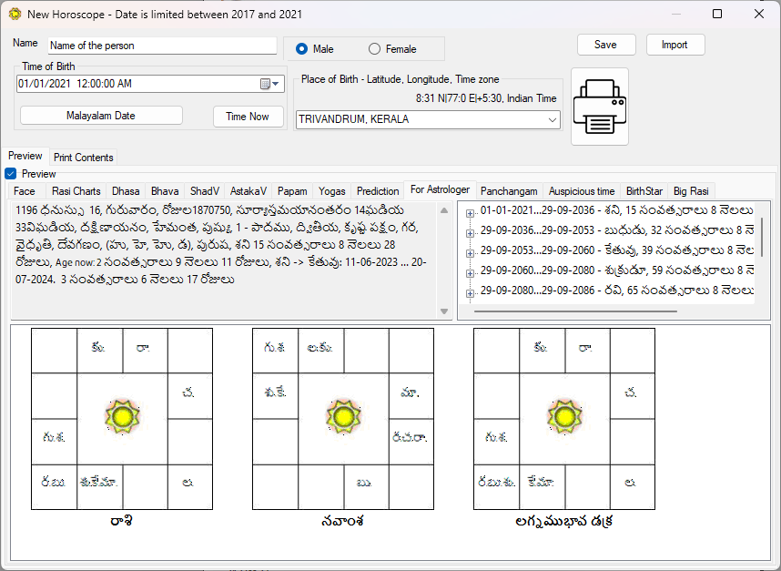Click the నవాంశ chart label
781x571 pixels.
point(342,521)
